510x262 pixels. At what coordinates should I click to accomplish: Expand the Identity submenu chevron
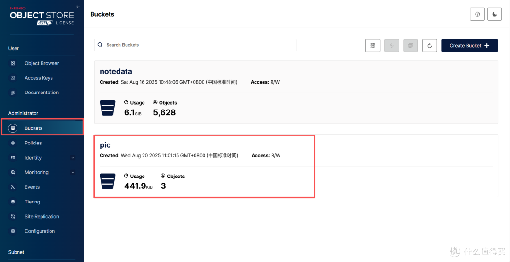point(73,158)
